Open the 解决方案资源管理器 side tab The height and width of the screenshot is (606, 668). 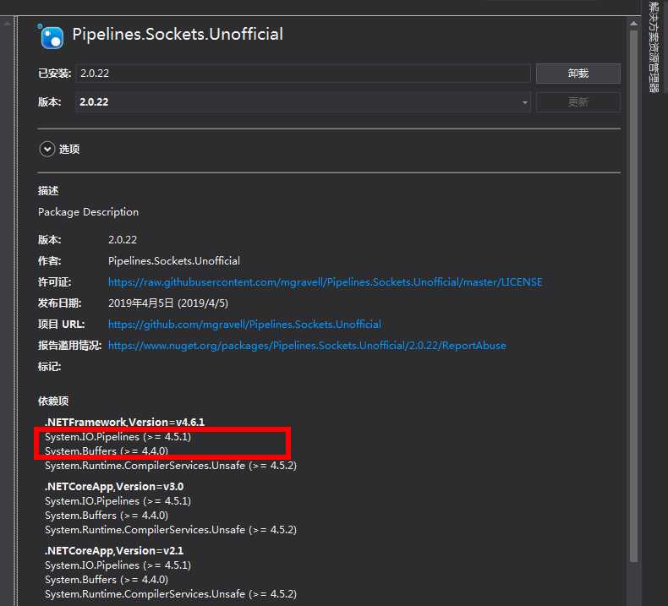pos(654,46)
